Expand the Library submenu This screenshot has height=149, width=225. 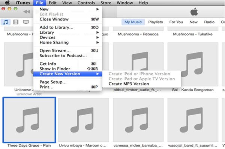click(x=68, y=32)
